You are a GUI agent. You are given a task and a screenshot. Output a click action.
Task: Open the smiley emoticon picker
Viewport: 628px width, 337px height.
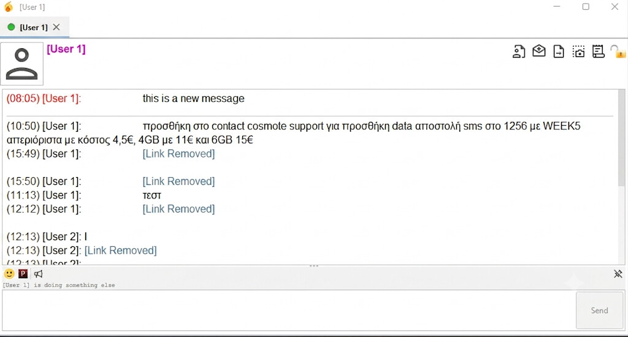click(9, 274)
